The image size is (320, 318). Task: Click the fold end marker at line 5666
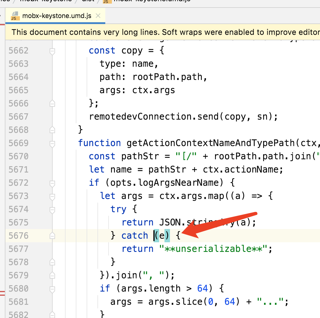(52, 103)
